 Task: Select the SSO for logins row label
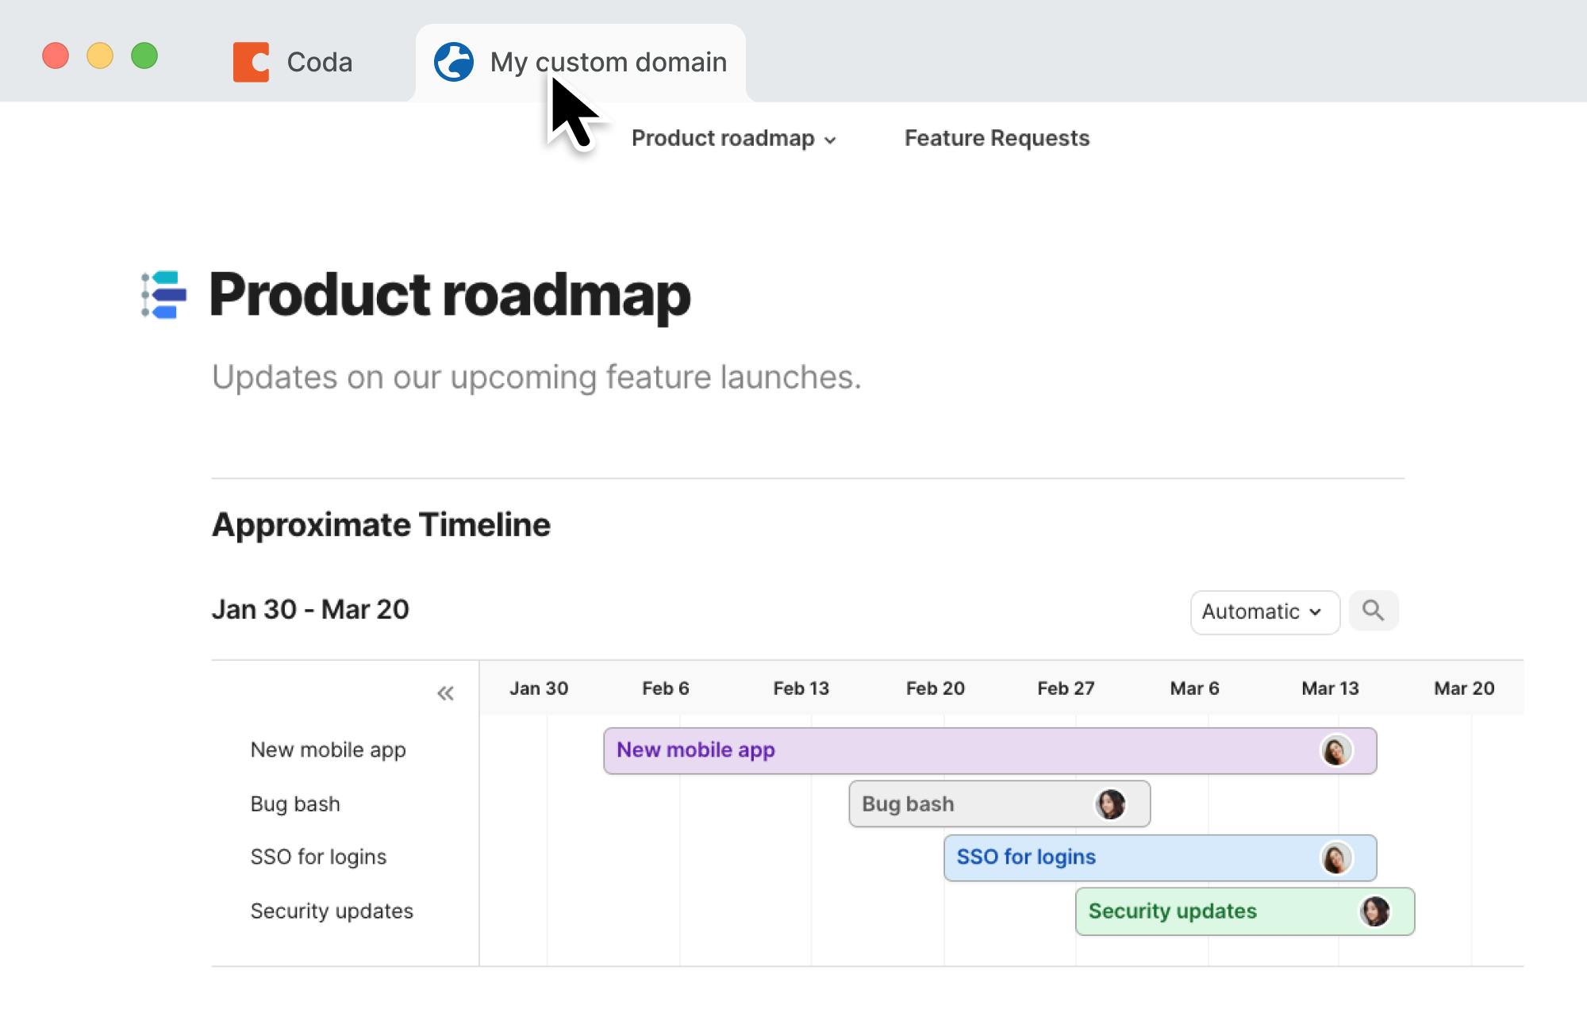tap(318, 857)
